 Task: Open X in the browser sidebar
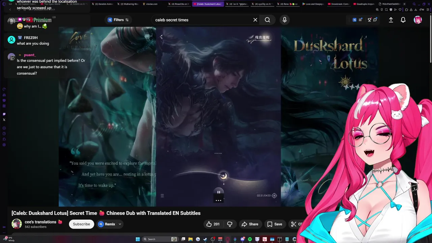coord(4,120)
